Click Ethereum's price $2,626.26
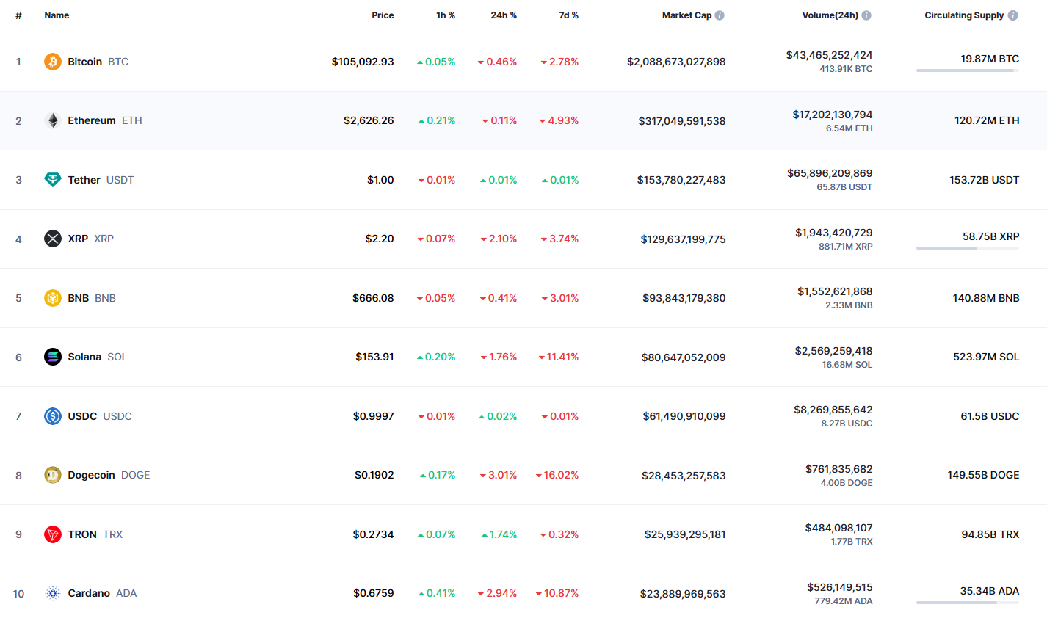 pos(369,120)
